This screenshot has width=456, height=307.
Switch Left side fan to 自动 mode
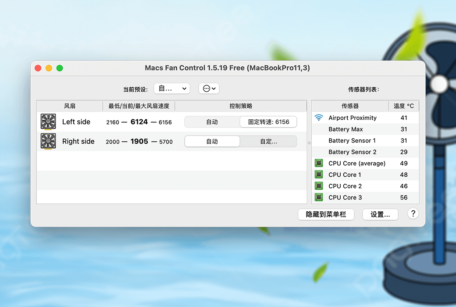click(212, 122)
